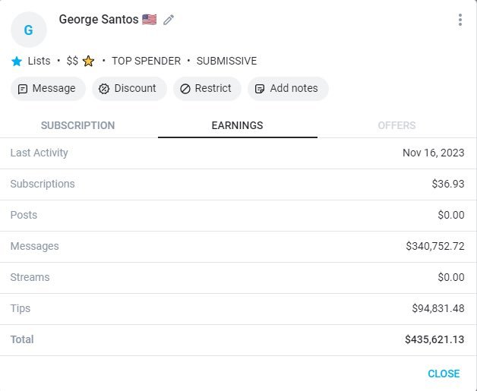Screen dimensions: 477x391
Task: Switch to the Subscription tab
Action: (x=77, y=125)
